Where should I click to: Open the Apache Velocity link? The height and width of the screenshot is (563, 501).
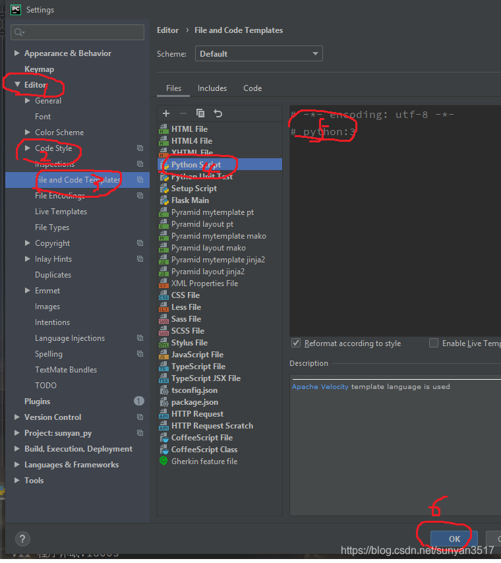coord(320,387)
